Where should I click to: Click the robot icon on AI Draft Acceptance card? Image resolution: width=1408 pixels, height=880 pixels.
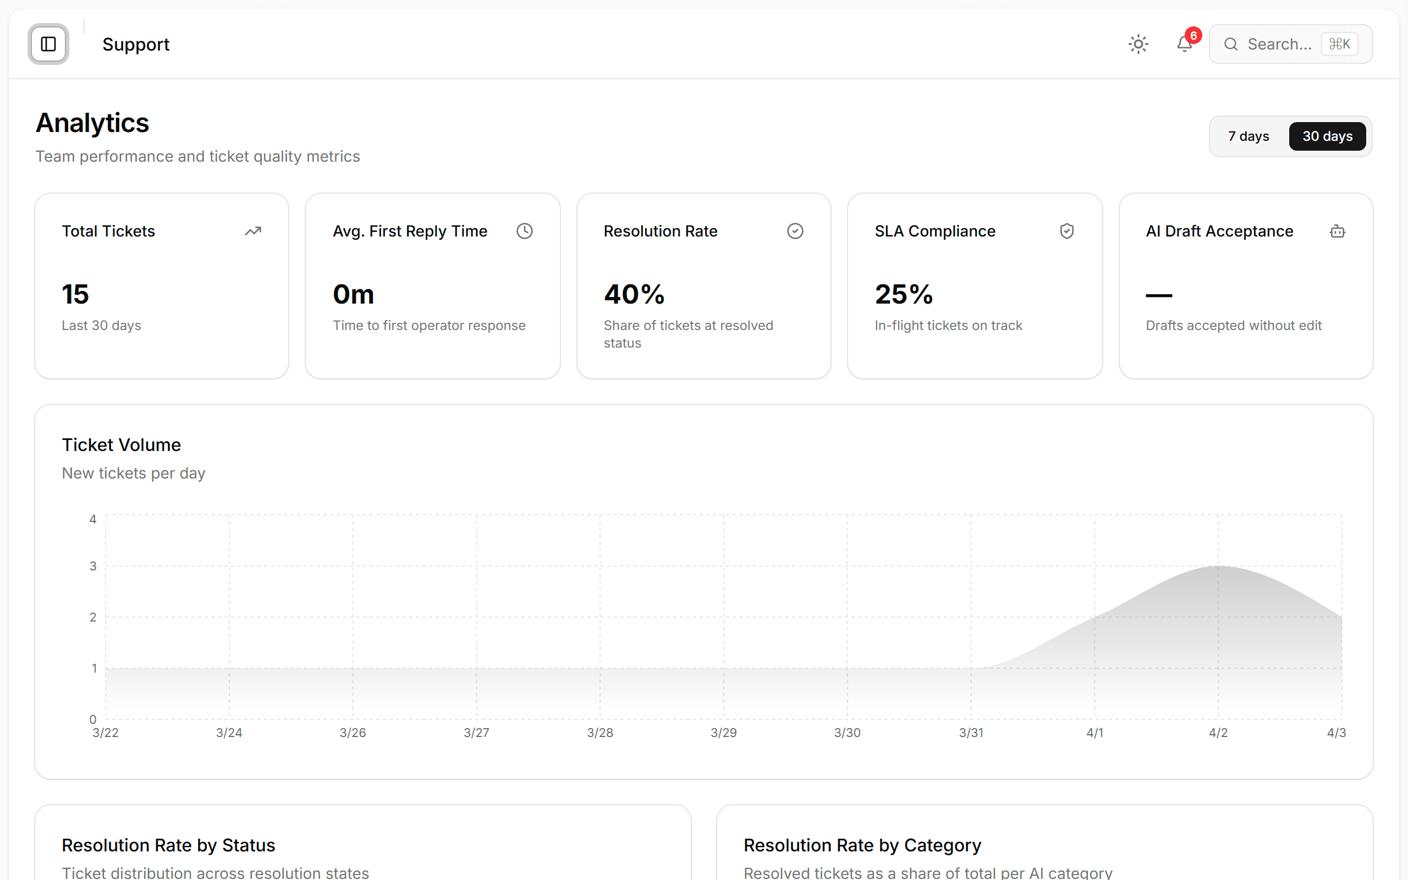point(1337,230)
